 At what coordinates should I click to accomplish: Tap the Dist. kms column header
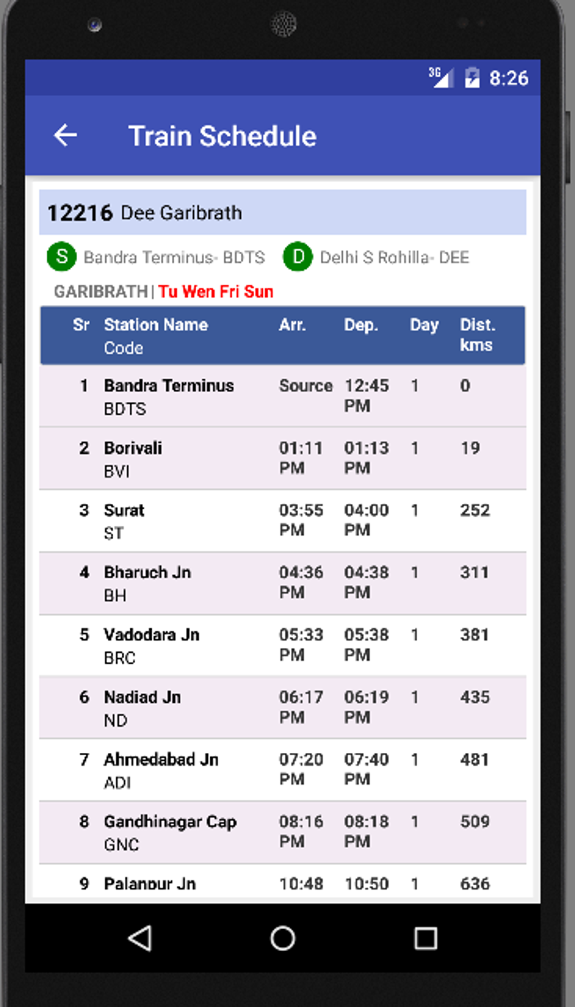click(477, 335)
